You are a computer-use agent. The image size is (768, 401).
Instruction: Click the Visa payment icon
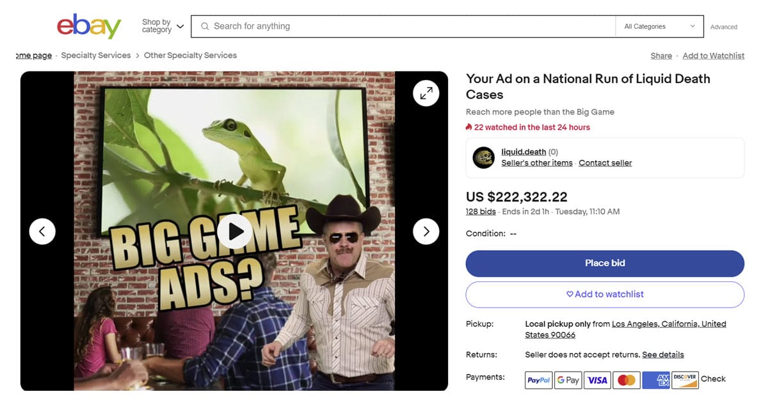pyautogui.click(x=597, y=380)
